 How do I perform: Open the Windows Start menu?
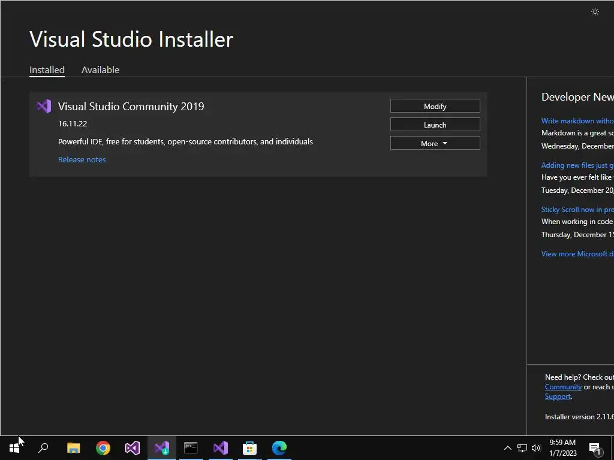pos(14,448)
